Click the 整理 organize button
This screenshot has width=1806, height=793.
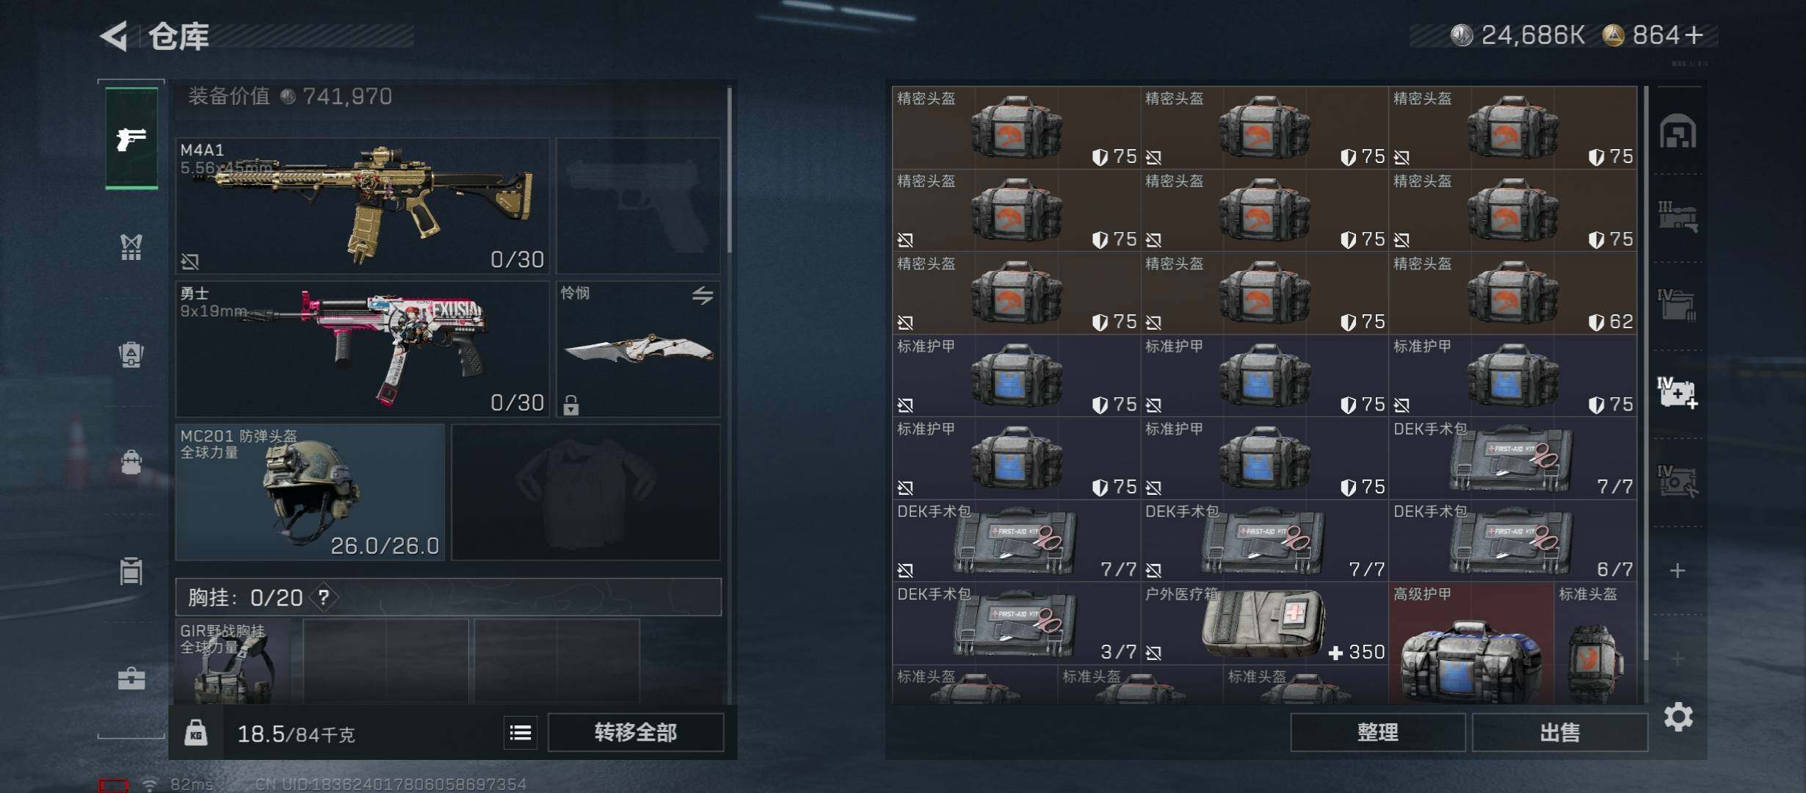[x=1377, y=732]
